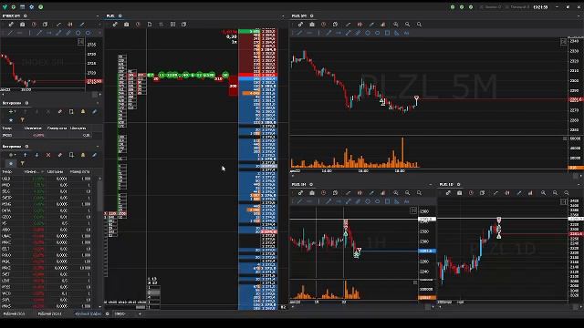The width and height of the screenshot is (584, 328).
Task: Toggle auto-scale icon on PLZL 5M chart
Action: (563, 42)
